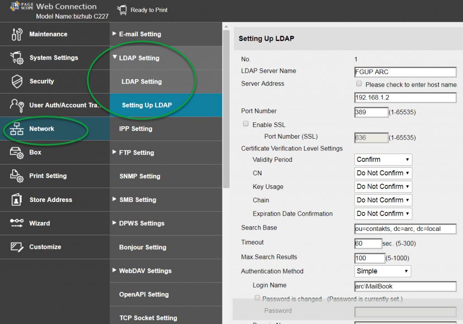Open the Authentication Method dropdown
The image size is (463, 324).
[383, 271]
